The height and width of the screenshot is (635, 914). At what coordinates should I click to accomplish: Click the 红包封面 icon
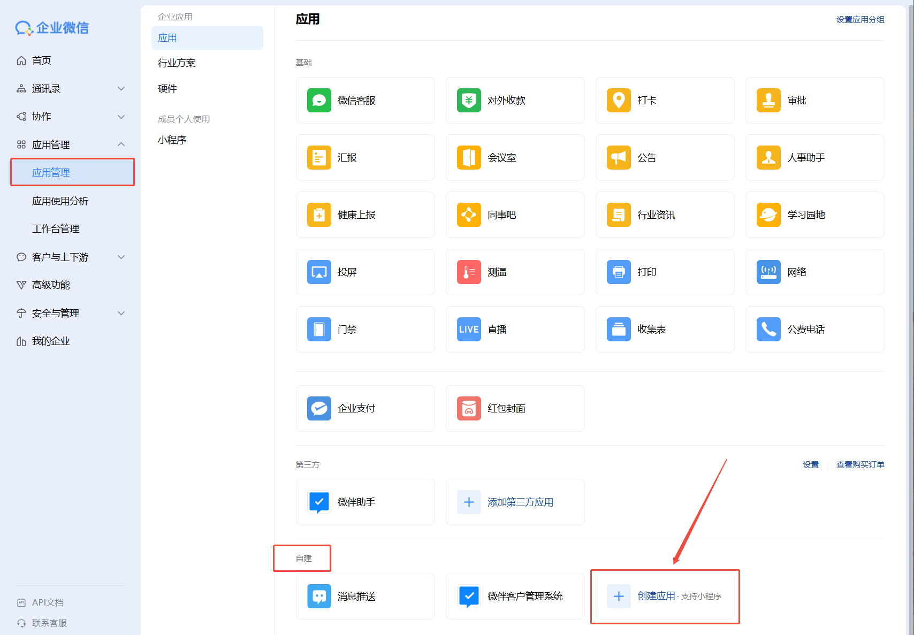469,409
